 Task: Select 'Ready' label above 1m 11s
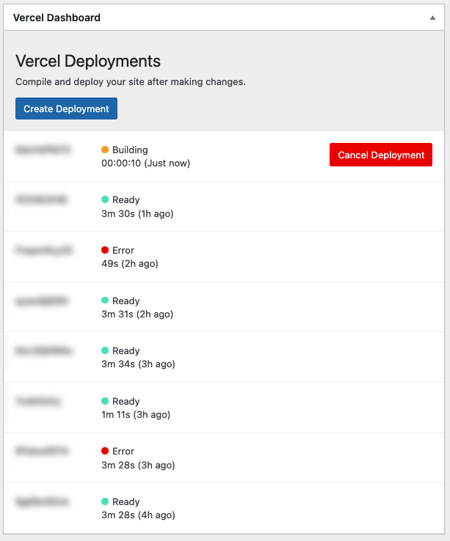tap(126, 401)
